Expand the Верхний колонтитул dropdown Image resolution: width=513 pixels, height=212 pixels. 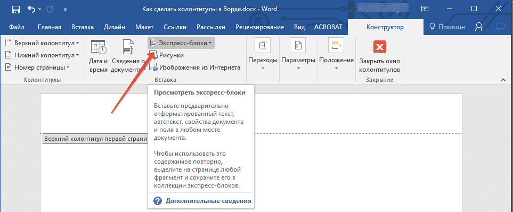42,43
